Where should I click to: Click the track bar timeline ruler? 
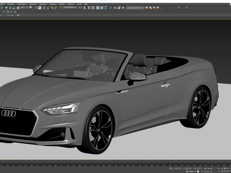point(115,164)
